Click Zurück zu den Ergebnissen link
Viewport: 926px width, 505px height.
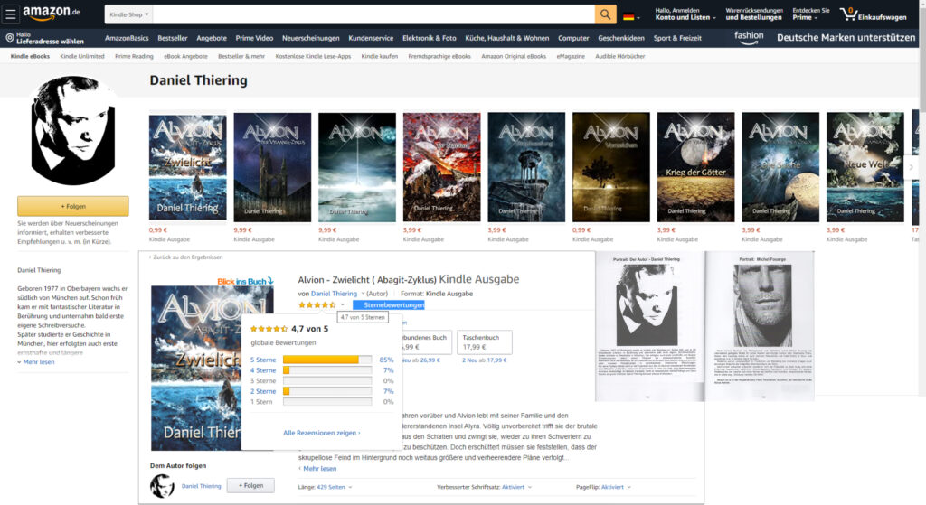(186, 257)
